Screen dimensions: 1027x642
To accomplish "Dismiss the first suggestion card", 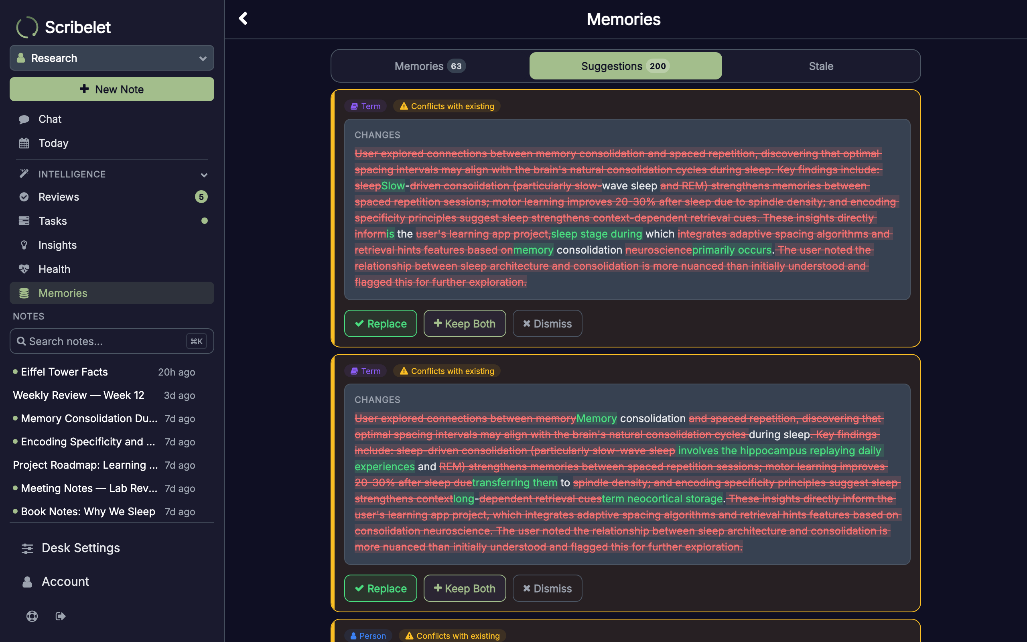I will 548,323.
